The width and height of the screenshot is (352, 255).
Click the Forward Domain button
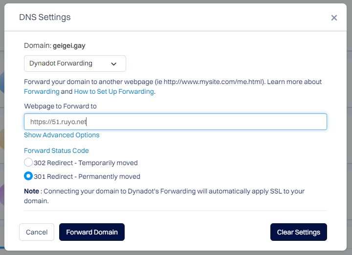click(x=92, y=232)
